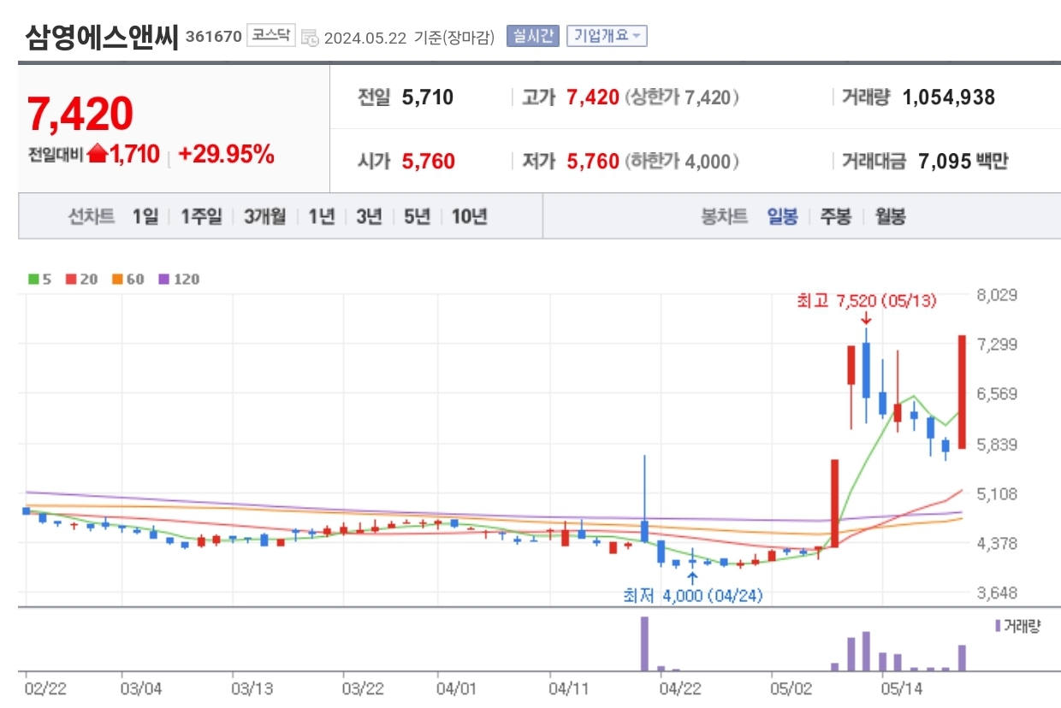Click the stock code 361670
This screenshot has width=1061, height=708.
tap(213, 37)
